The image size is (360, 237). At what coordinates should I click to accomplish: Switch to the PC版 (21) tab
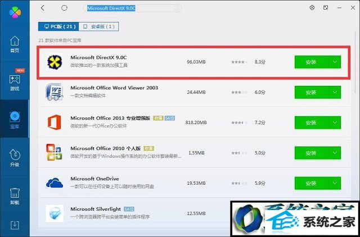point(58,26)
